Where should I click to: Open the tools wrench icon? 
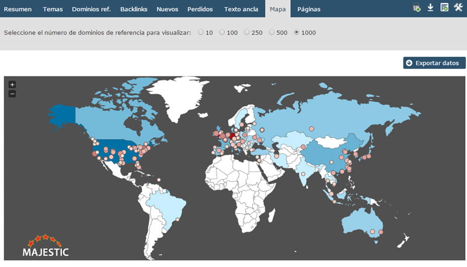[x=458, y=8]
